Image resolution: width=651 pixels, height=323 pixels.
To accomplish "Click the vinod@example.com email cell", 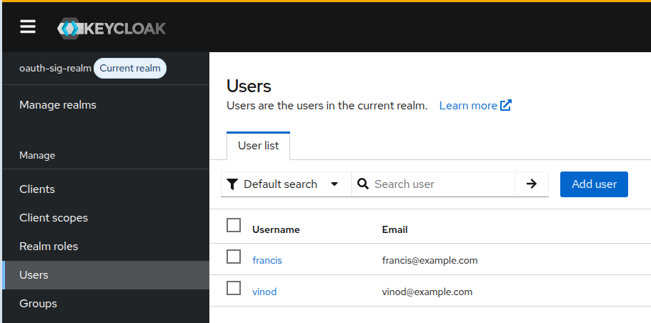I will tap(427, 292).
